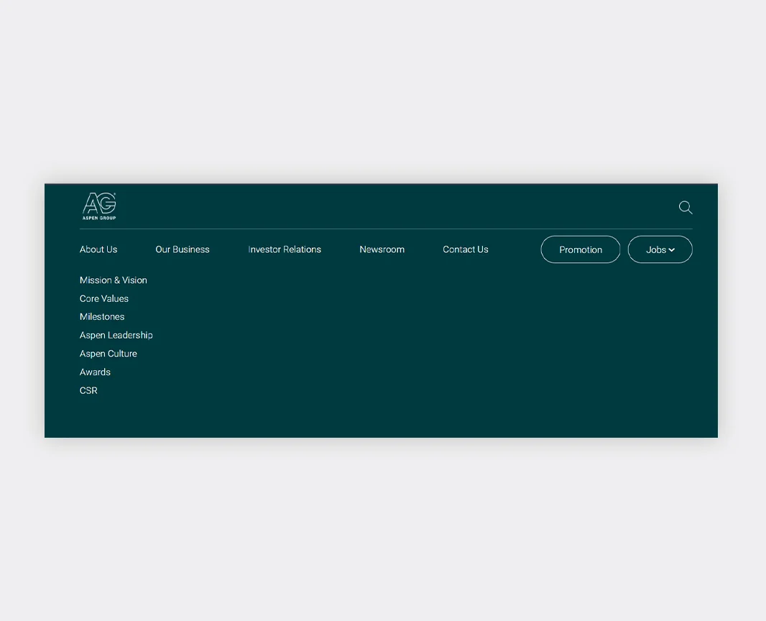
Task: Click the Milestones submenu link
Action: [102, 317]
